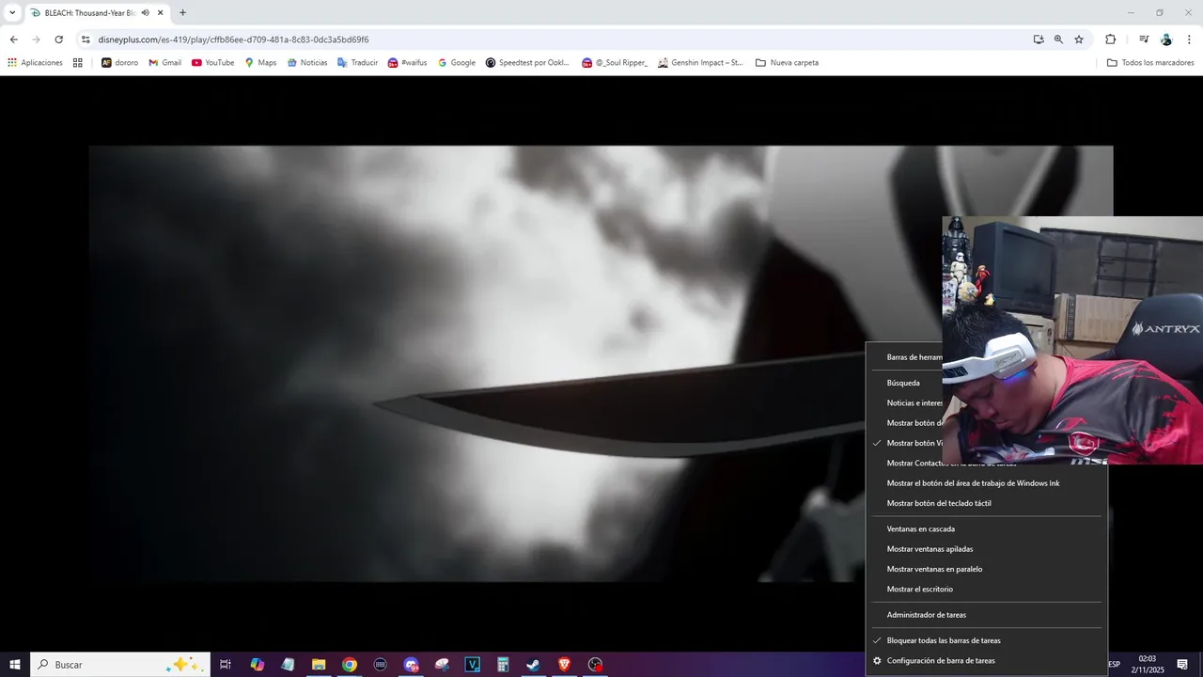This screenshot has height=677, width=1203.
Task: Click the install app icon in address bar
Action: (x=1038, y=39)
